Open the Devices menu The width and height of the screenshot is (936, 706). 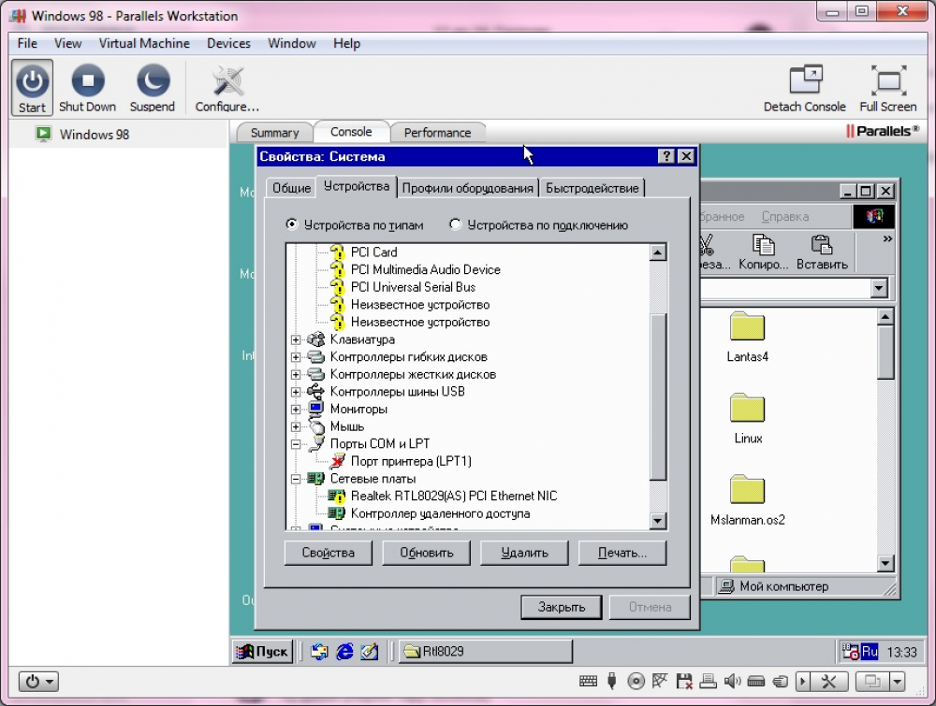point(228,44)
